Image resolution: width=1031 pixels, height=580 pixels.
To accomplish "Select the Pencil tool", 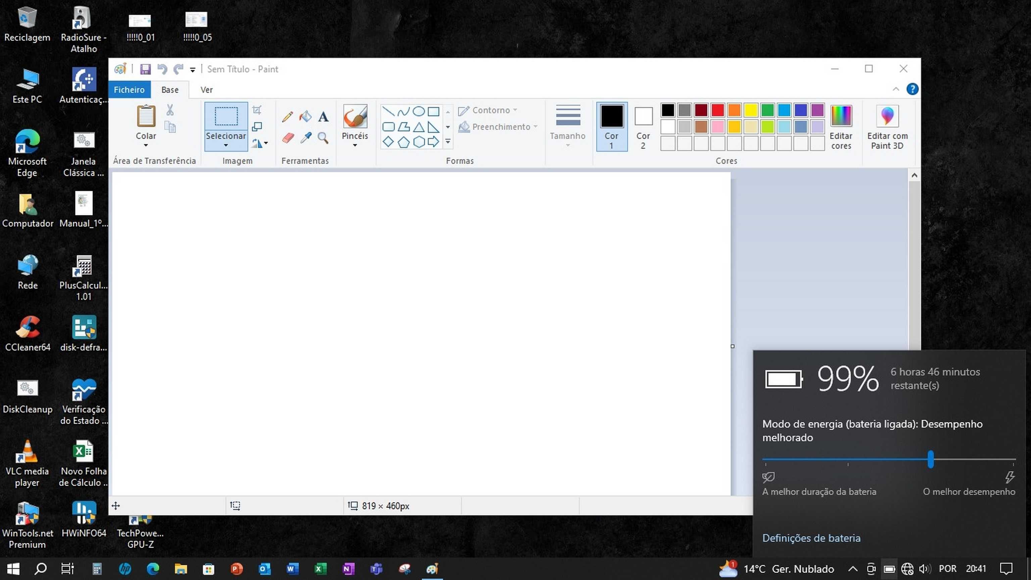I will tap(287, 117).
